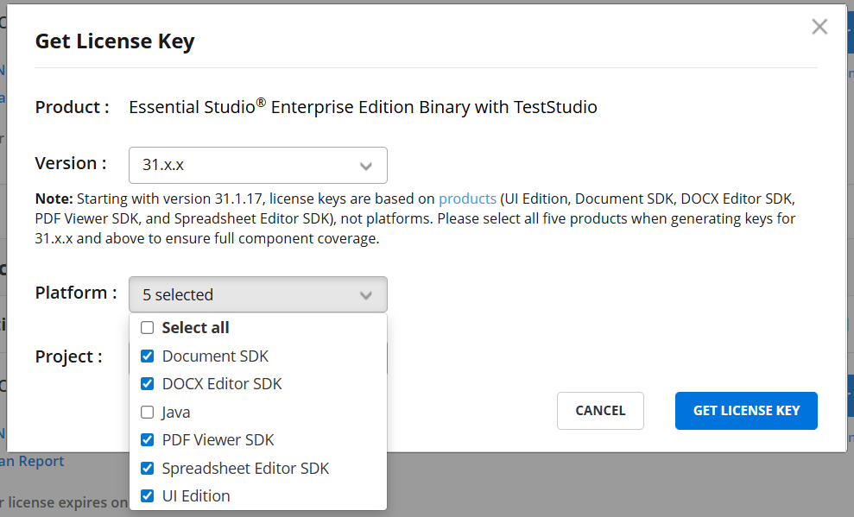Follow the Report link behind the dialog
The width and height of the screenshot is (854, 517).
(x=32, y=461)
